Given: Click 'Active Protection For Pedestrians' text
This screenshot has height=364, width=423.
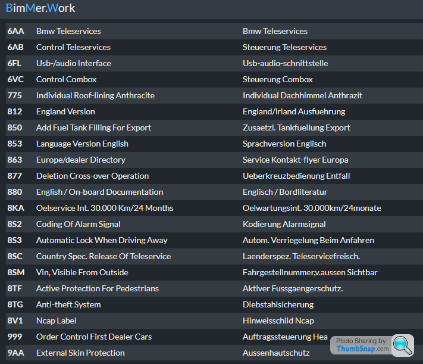Looking at the screenshot, I should click(98, 288).
